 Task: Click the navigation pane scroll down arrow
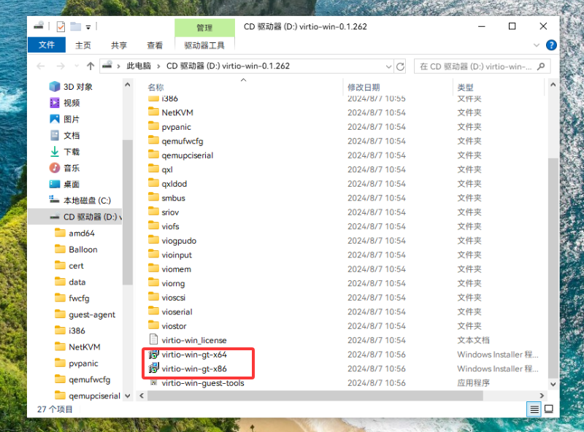[x=127, y=396]
